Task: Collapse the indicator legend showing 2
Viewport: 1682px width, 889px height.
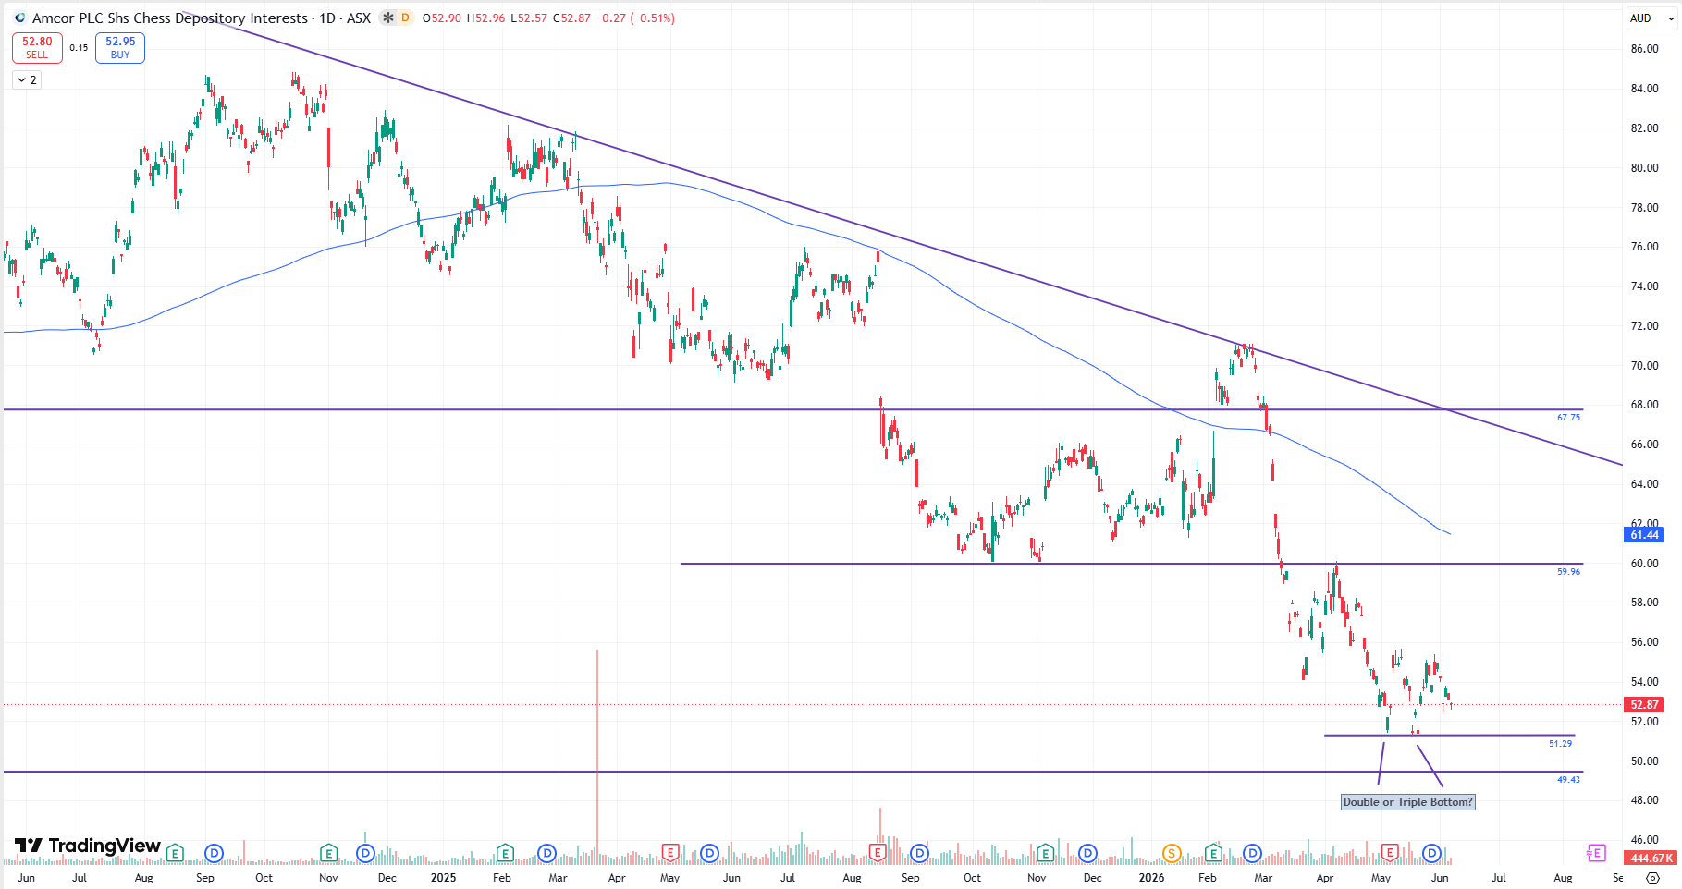Action: [27, 80]
